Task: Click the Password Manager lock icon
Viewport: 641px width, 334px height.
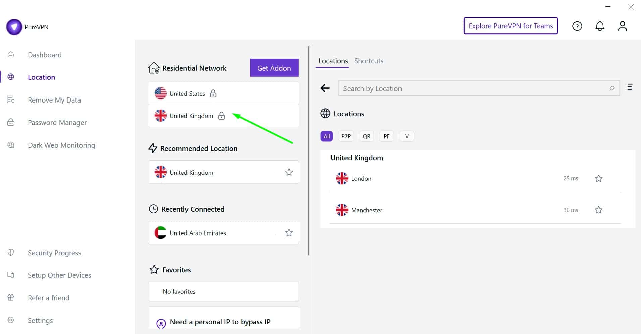Action: point(11,122)
